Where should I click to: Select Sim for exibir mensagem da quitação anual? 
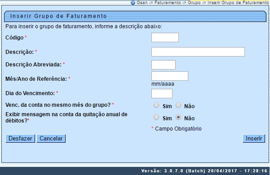pyautogui.click(x=156, y=117)
